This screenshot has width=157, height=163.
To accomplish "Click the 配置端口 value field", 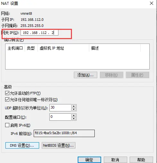I will tap(60, 117).
